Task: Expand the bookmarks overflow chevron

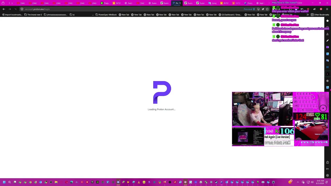Action: coord(307,15)
